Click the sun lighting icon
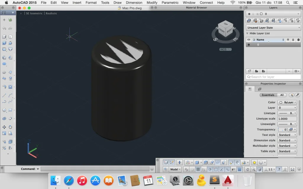 point(254,163)
